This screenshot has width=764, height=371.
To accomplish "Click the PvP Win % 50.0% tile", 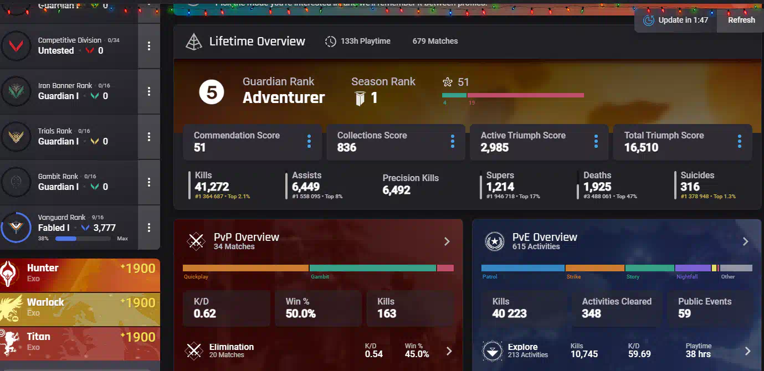I will [x=319, y=308].
